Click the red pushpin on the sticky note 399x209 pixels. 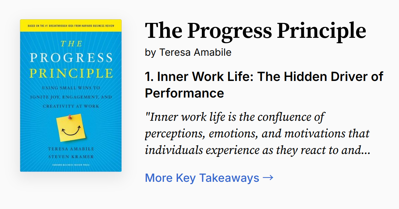click(x=70, y=116)
